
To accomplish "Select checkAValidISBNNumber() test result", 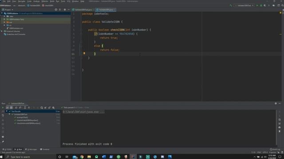I will pyautogui.click(x=28, y=120).
